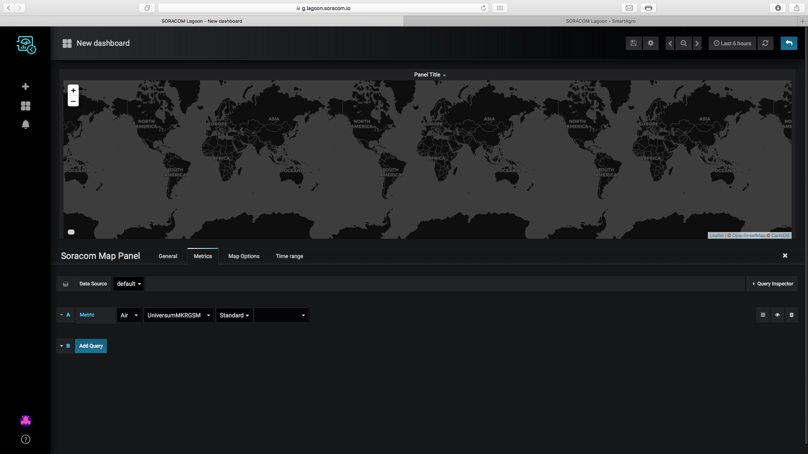Collapse query row A
808x454 pixels.
[x=62, y=315]
